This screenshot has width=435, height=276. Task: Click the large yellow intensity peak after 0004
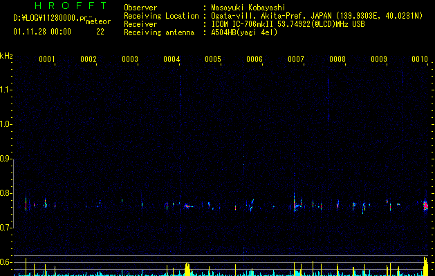click(187, 269)
